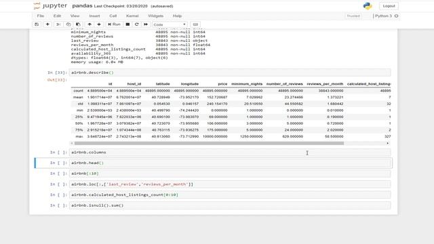434x244 pixels.
Task: Click into the airbnb.describe() cell
Action: (x=230, y=73)
